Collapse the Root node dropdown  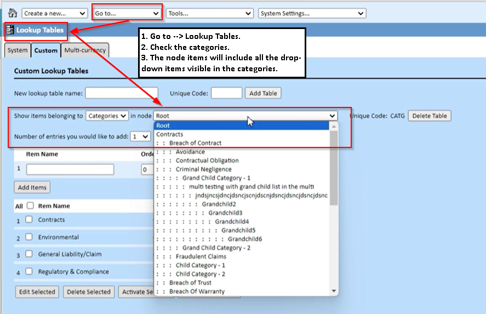245,116
